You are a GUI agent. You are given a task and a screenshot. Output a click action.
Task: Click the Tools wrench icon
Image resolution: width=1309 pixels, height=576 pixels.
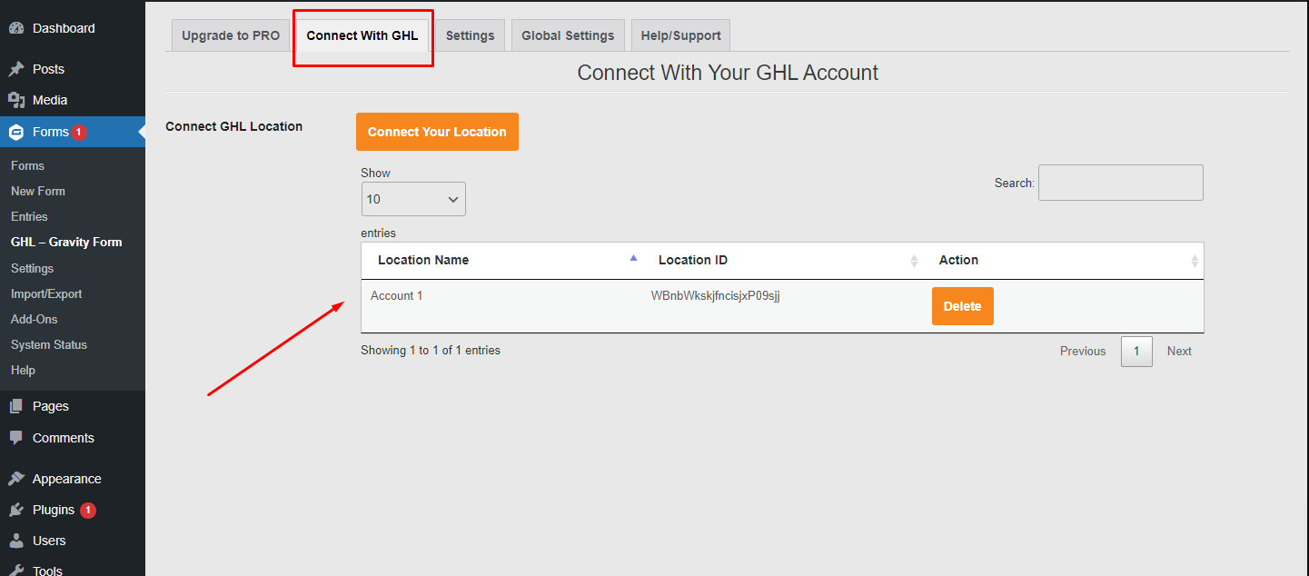pyautogui.click(x=16, y=571)
